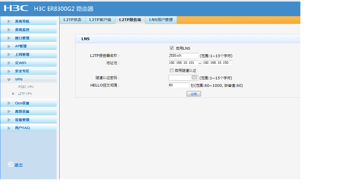Expand the 系统监控 menu
345x194 pixels.
point(28,30)
